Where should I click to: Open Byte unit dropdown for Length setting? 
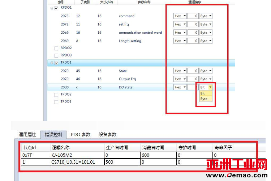click(206, 41)
